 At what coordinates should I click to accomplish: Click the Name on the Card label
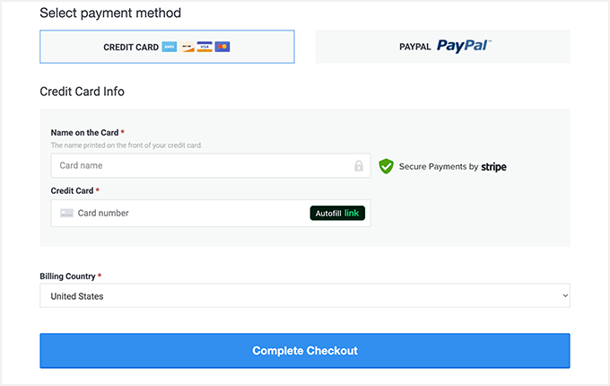tap(84, 133)
